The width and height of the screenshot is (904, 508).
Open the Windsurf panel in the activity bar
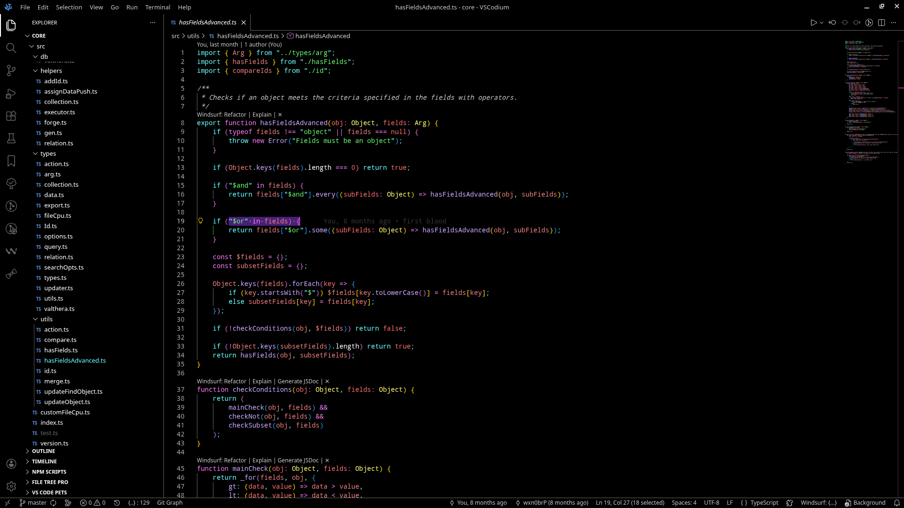[11, 251]
